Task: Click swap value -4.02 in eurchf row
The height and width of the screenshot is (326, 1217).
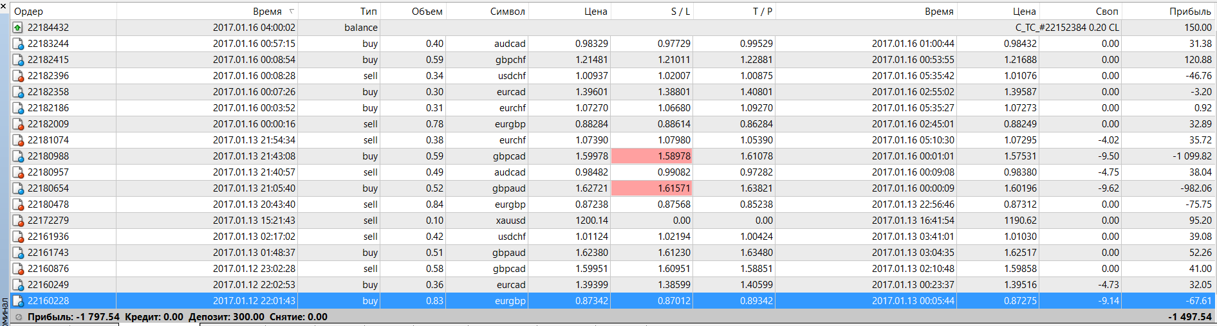Action: pos(1108,140)
